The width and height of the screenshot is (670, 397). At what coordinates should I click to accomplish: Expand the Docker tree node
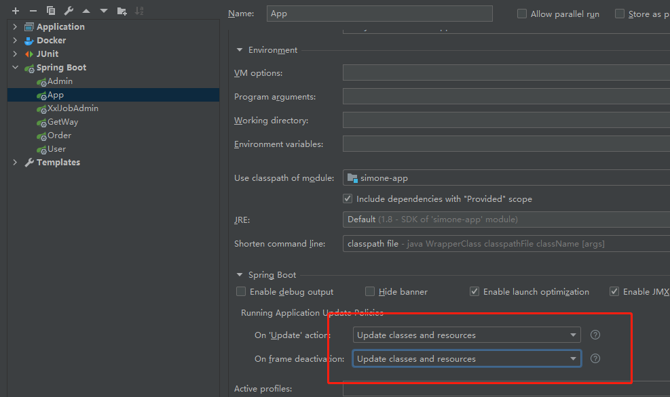tap(16, 40)
